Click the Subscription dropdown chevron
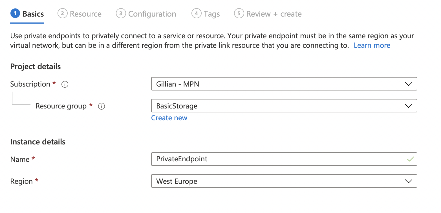441x213 pixels. (x=408, y=84)
